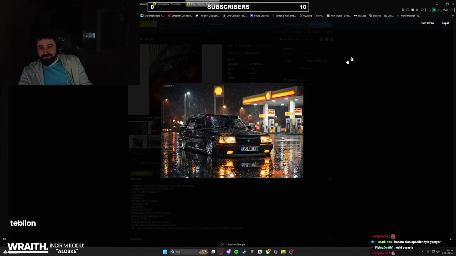
Task: Close the photo viewer with Kapat
Action: (x=445, y=23)
